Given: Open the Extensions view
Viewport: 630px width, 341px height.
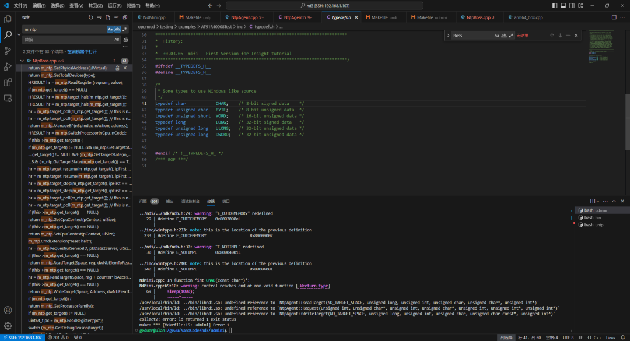Looking at the screenshot, I should pos(8,83).
